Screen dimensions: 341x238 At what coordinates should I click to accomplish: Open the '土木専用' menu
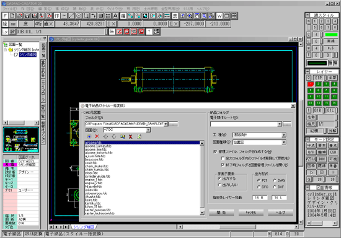pos(151,9)
